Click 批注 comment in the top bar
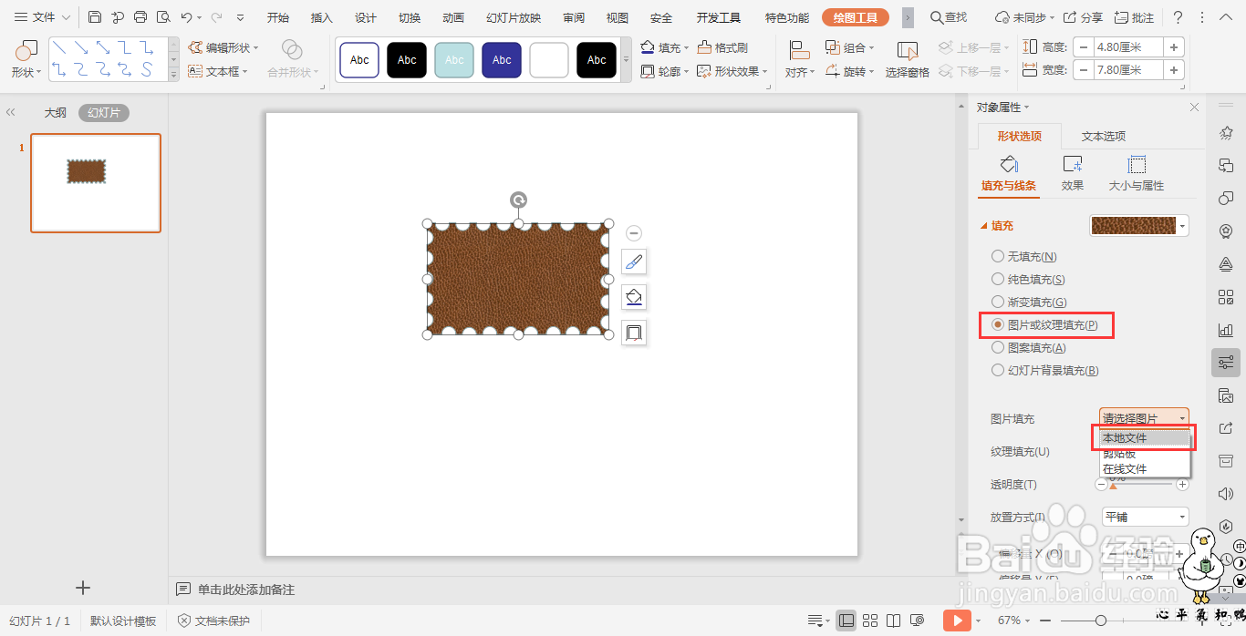 pos(1134,17)
